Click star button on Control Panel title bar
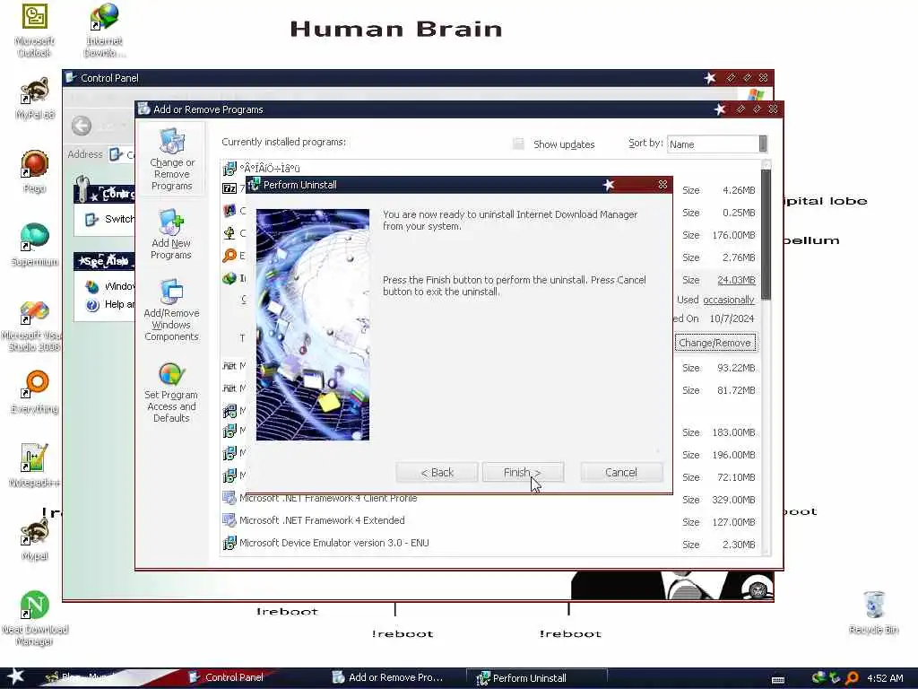The height and width of the screenshot is (689, 918). [710, 77]
